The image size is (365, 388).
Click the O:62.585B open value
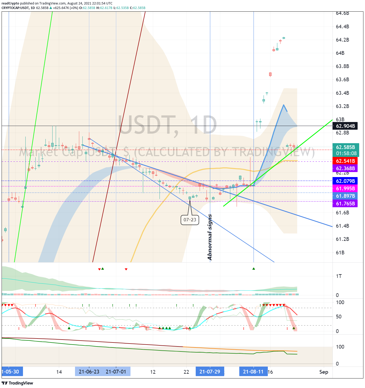click(87, 8)
